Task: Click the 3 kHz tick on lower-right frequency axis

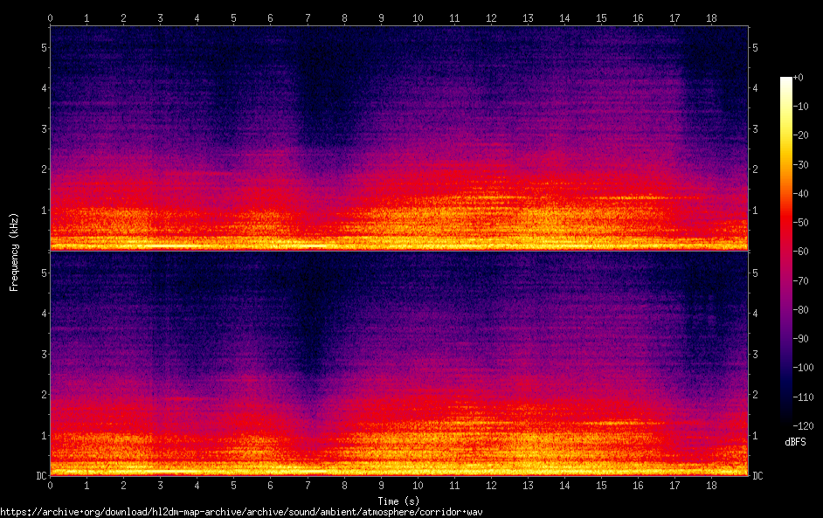Action: pyautogui.click(x=756, y=354)
